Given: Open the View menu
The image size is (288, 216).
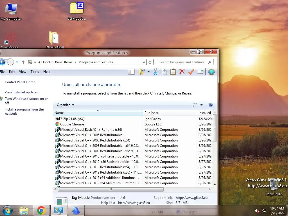Looking at the screenshot, I should pyautogui.click(x=22, y=72).
